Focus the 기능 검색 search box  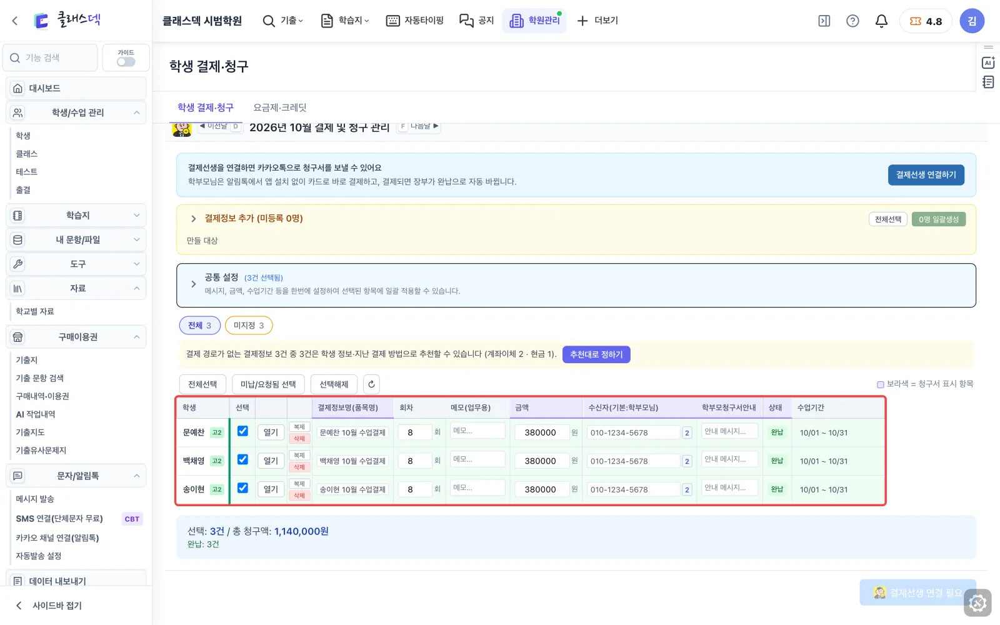click(x=51, y=57)
